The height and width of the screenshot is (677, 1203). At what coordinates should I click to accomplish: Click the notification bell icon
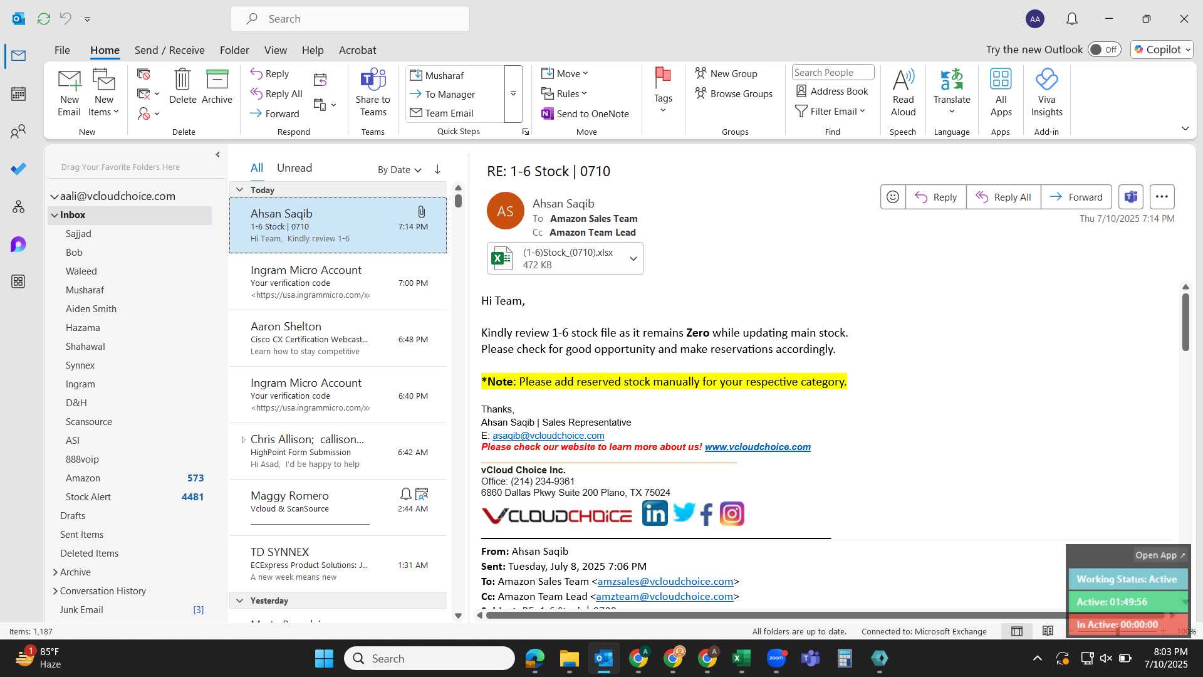coord(1072,19)
